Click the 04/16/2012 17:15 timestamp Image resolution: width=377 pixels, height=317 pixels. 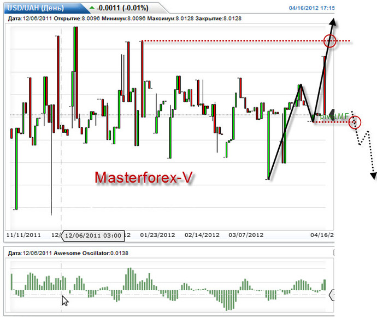click(311, 8)
